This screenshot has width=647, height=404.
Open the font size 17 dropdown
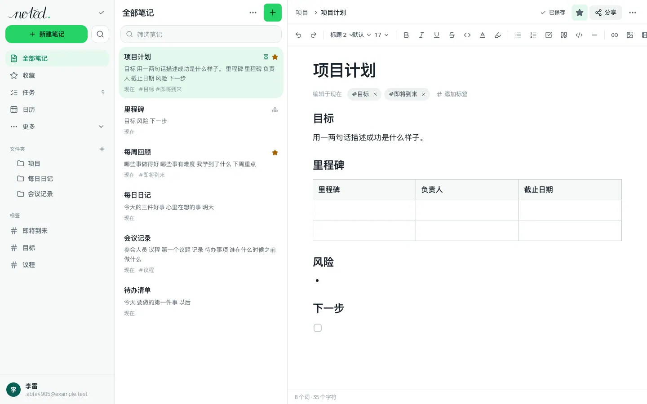pyautogui.click(x=381, y=35)
